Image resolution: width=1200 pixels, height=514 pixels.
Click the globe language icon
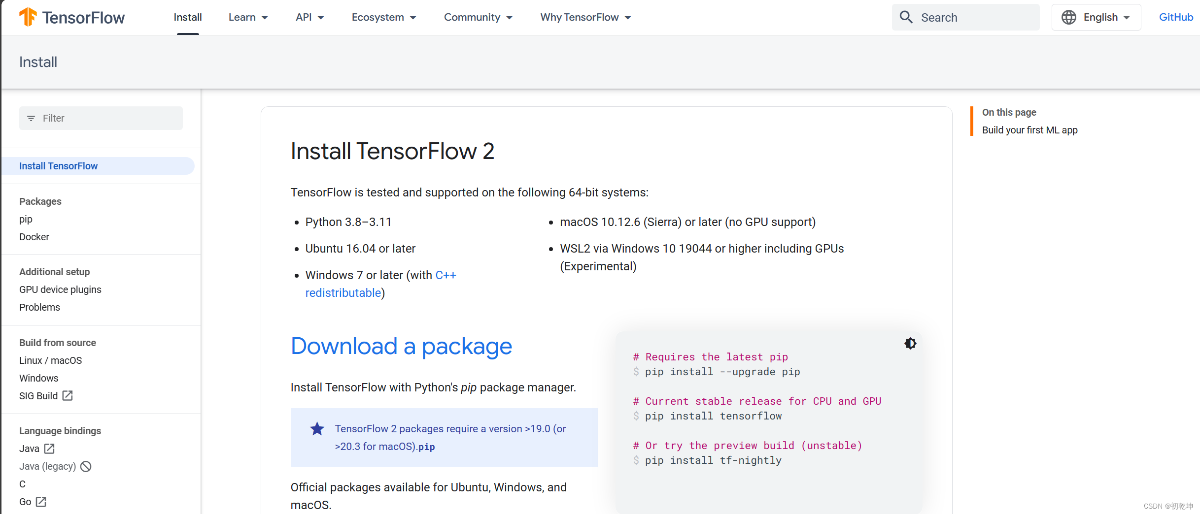point(1068,17)
